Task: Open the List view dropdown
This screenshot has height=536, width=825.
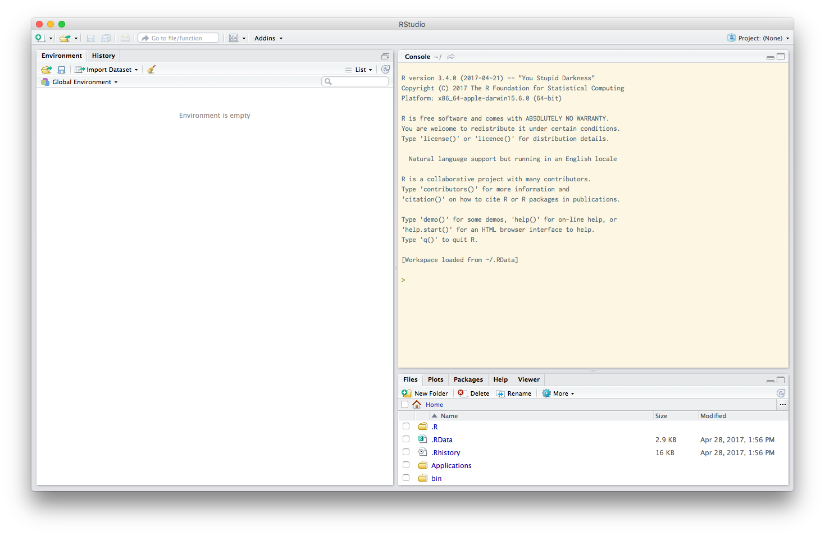Action: pos(359,70)
